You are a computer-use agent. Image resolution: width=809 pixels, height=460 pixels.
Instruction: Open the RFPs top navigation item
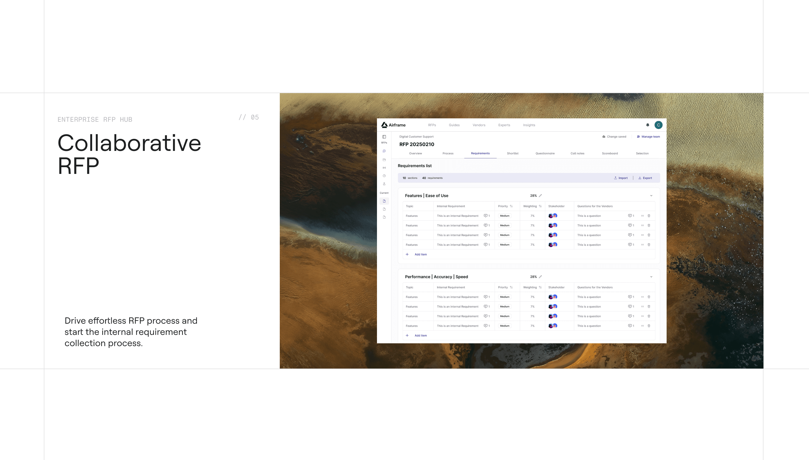pyautogui.click(x=432, y=125)
